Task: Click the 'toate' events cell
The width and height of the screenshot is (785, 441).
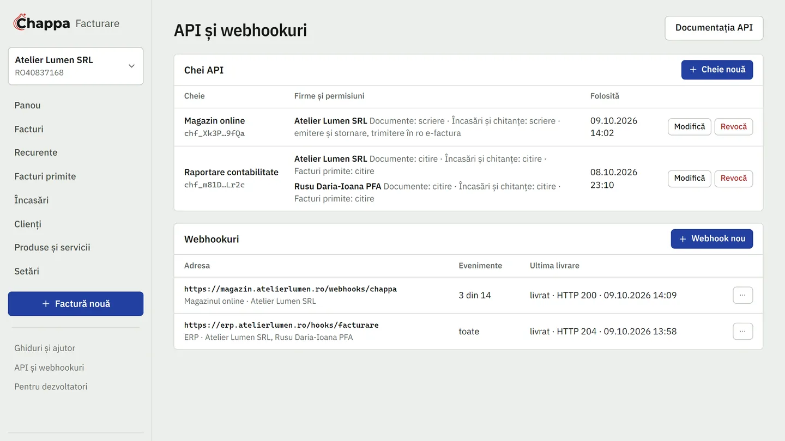Action: (x=469, y=331)
